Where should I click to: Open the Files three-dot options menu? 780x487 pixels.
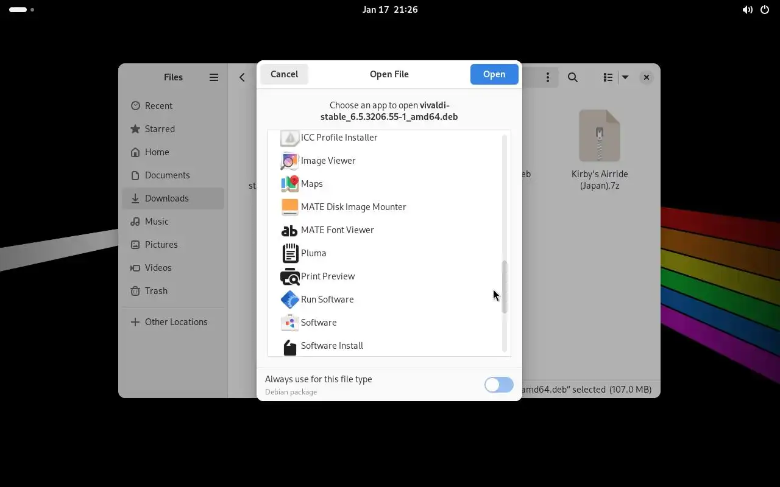pos(548,77)
